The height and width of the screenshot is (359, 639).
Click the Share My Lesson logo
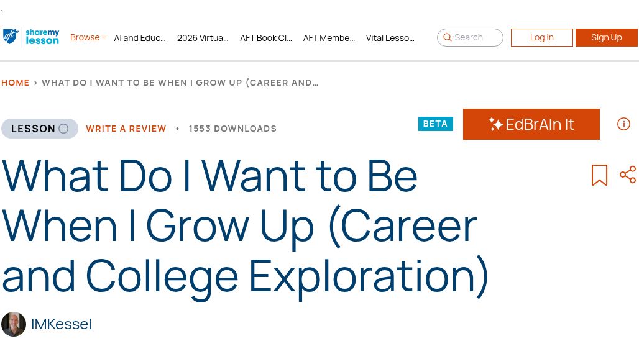(x=42, y=37)
